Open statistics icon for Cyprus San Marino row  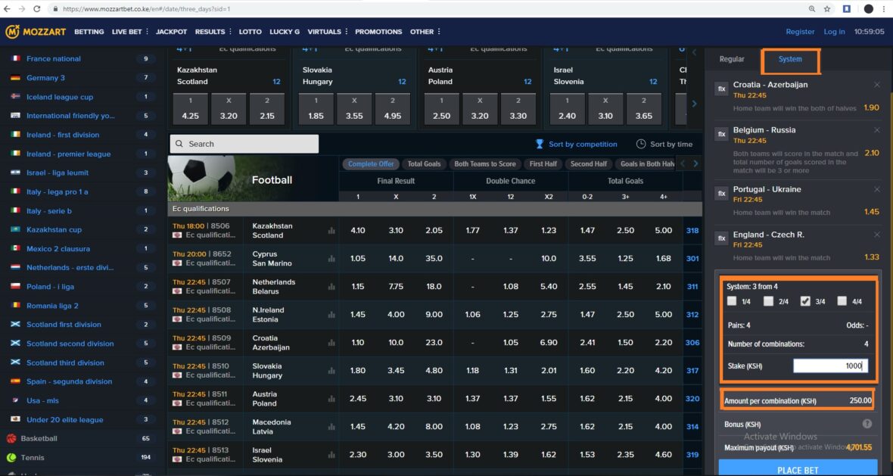coord(331,259)
